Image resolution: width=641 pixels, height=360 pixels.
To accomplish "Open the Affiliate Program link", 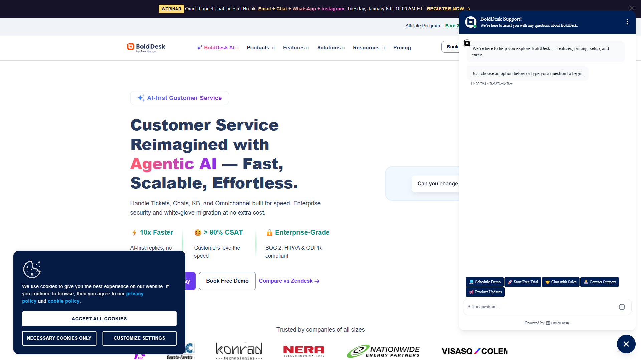I will pos(432,26).
